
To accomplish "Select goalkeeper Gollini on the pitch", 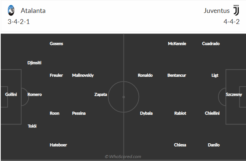I will coord(11,94).
